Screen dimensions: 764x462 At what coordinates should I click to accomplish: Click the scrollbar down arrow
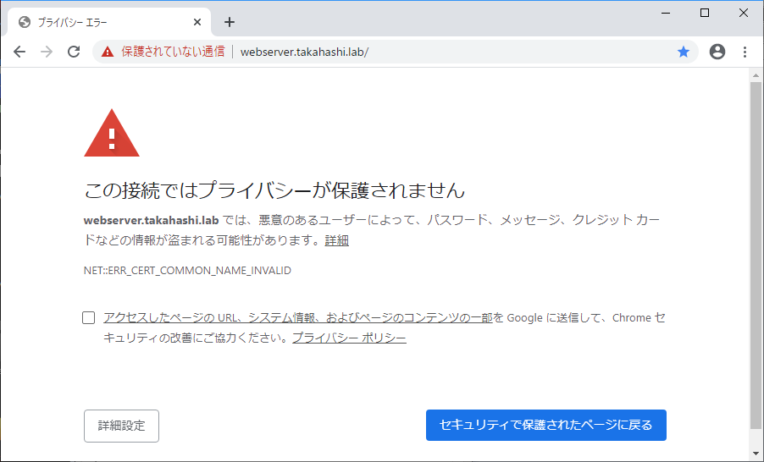tap(756, 454)
